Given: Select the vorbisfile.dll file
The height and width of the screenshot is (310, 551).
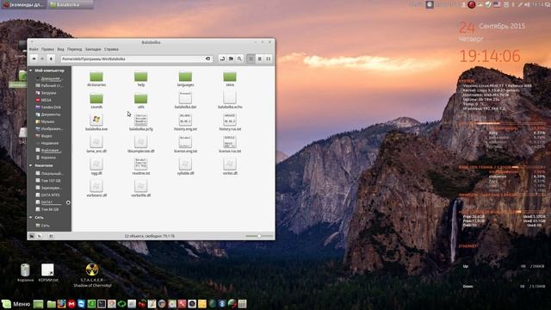Looking at the screenshot, I should [x=141, y=189].
